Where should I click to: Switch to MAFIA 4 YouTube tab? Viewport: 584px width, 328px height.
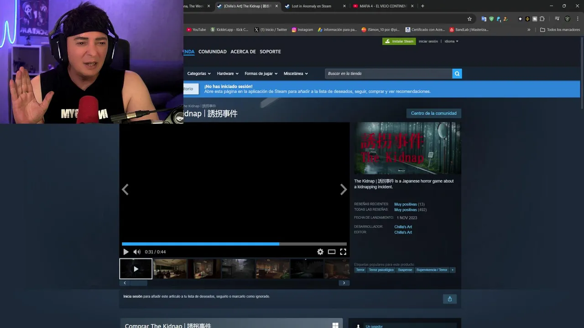(x=382, y=6)
